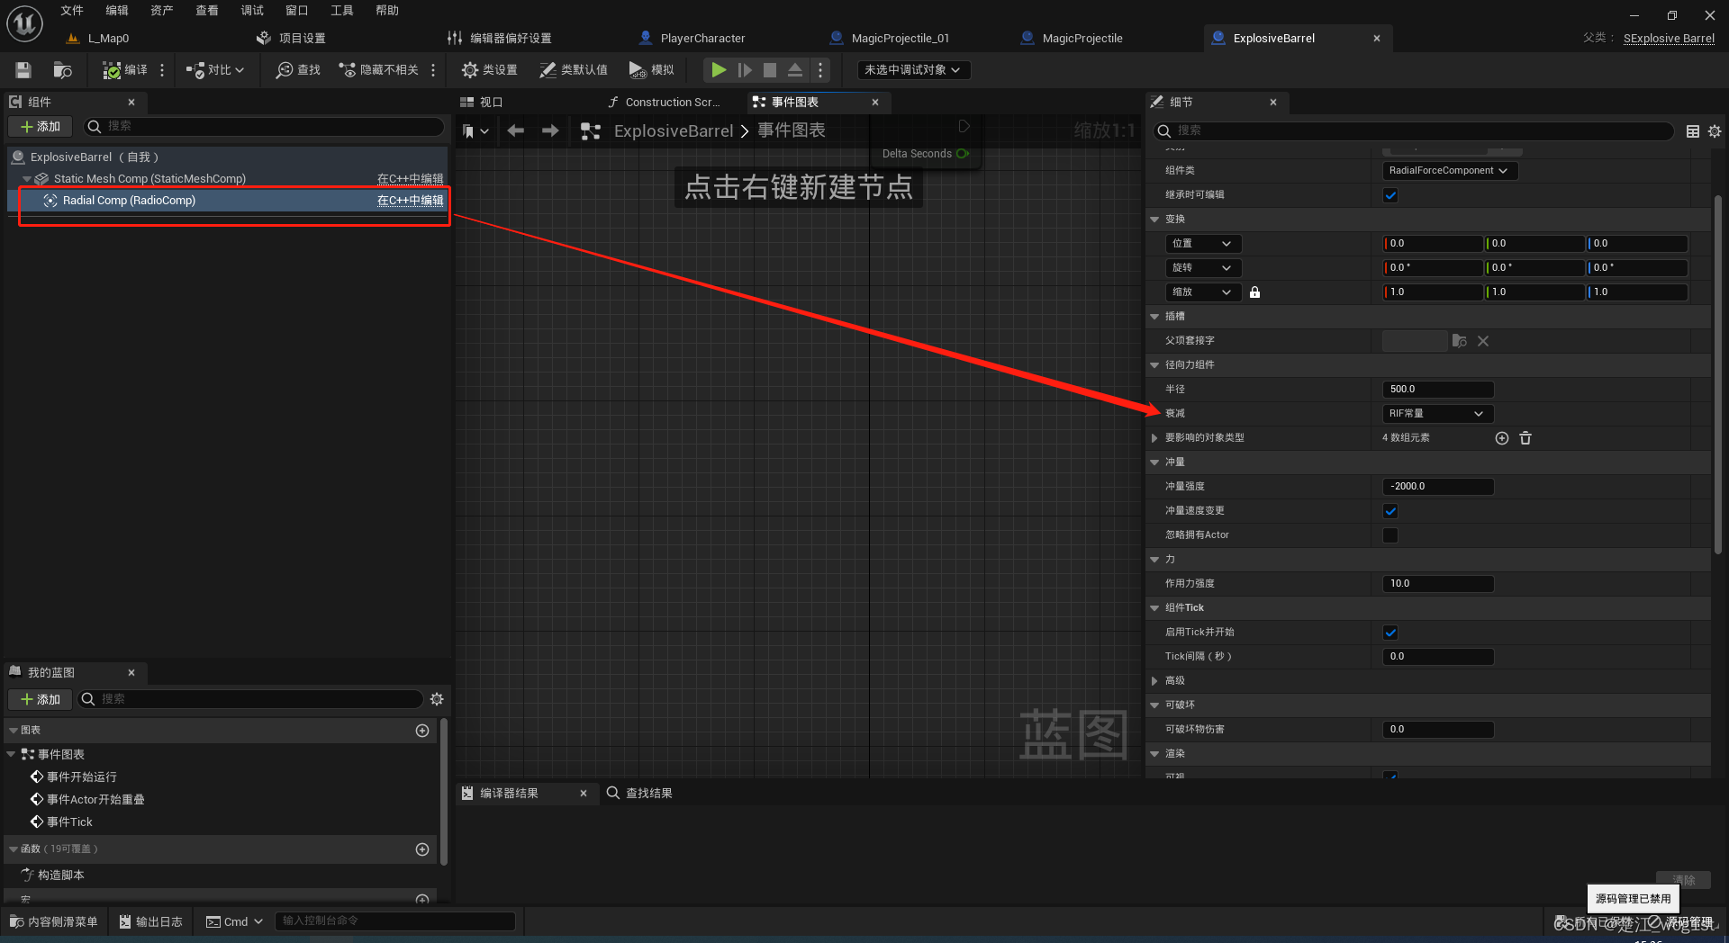Expand the 高级 advanced section
Screen dimensions: 1729x943
click(x=1154, y=681)
